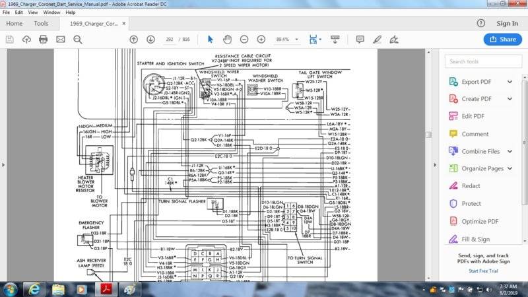The width and height of the screenshot is (528, 297).
Task: Switch to the Home tab
Action: (14, 24)
